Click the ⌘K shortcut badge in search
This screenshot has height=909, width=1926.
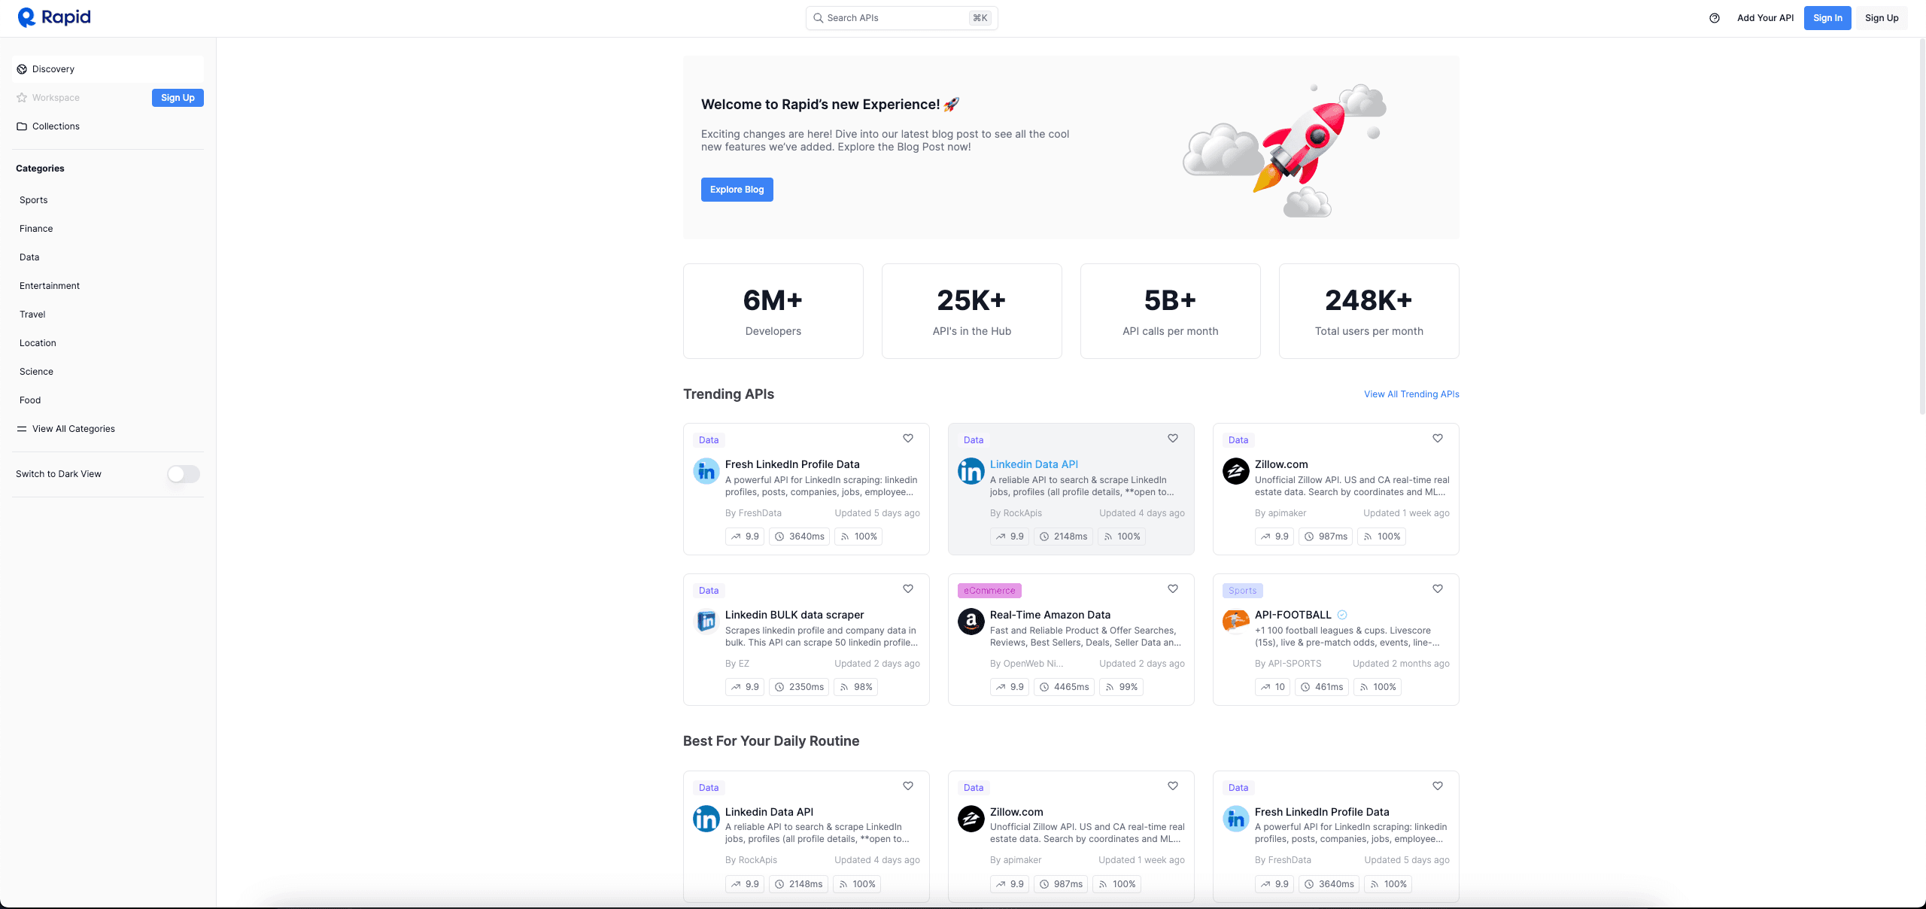click(980, 18)
